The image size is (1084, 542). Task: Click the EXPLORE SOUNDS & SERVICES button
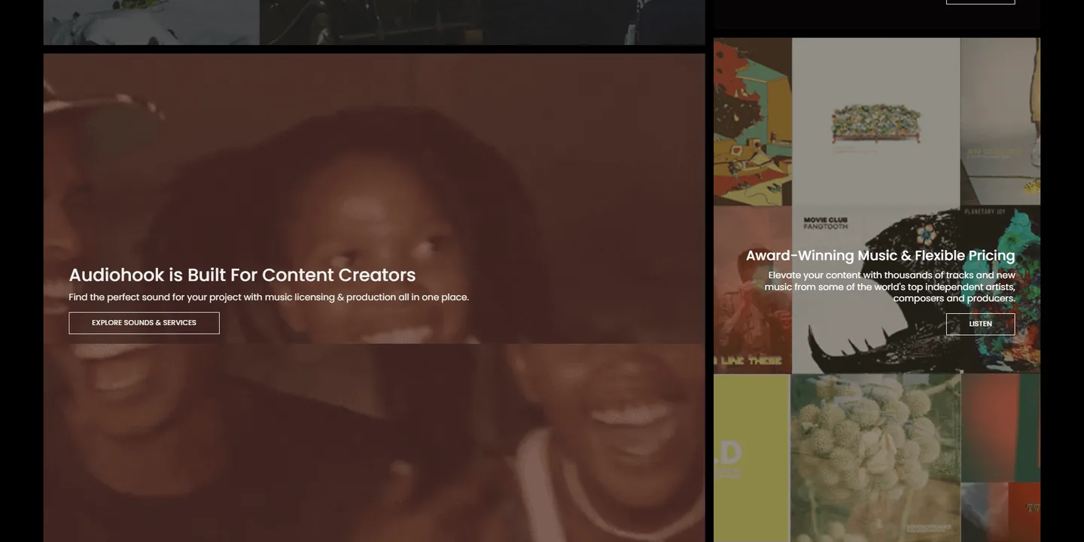point(144,323)
